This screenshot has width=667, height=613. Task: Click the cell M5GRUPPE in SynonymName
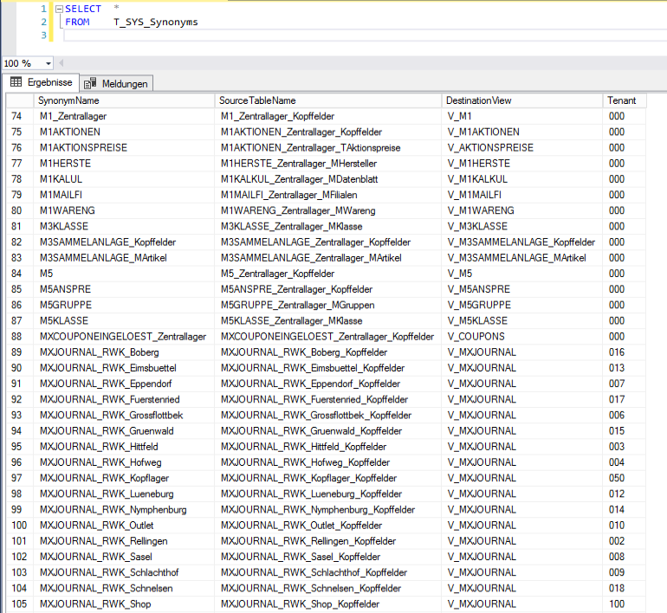[124, 305]
